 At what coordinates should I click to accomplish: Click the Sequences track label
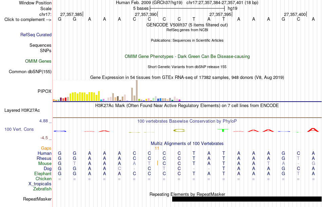(40, 45)
